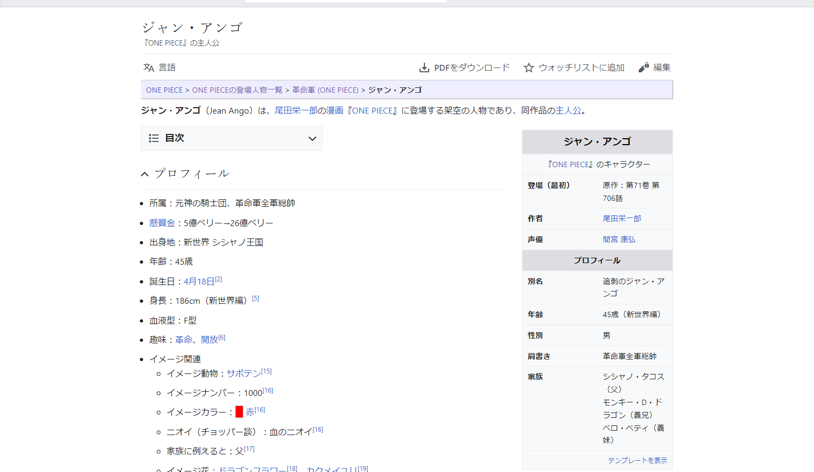This screenshot has width=814, height=472.
Task: Click the 漫画 link in intro
Action: click(334, 110)
